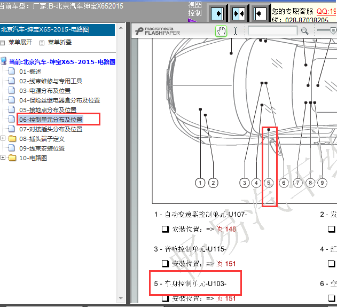This screenshot has width=337, height=307.
Task: Click the page icon next to 07-对接插头分布及位置
Action: tap(12, 129)
